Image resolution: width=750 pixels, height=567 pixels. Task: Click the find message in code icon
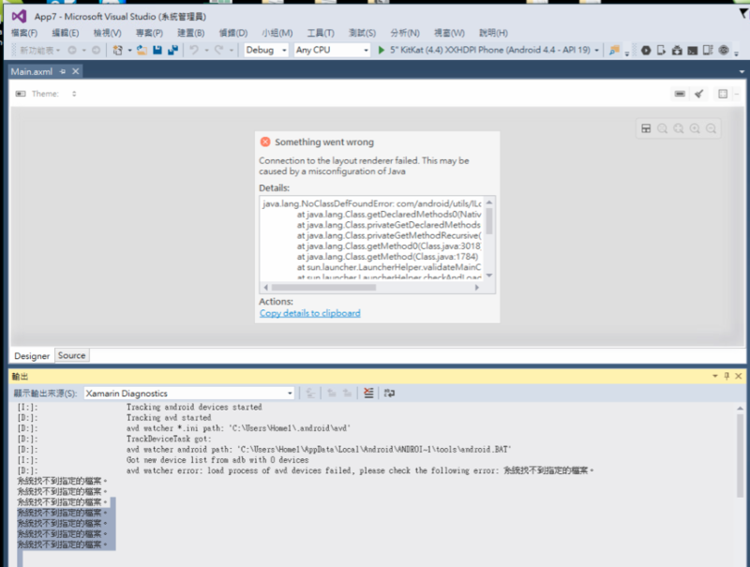tap(310, 393)
